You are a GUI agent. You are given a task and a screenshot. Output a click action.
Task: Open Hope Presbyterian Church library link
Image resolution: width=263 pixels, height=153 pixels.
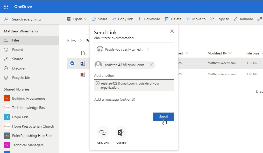(x=34, y=126)
